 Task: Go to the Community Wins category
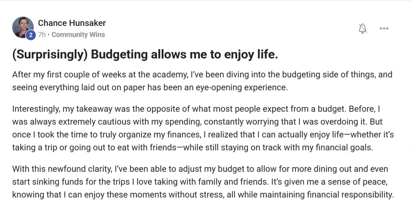[78, 34]
